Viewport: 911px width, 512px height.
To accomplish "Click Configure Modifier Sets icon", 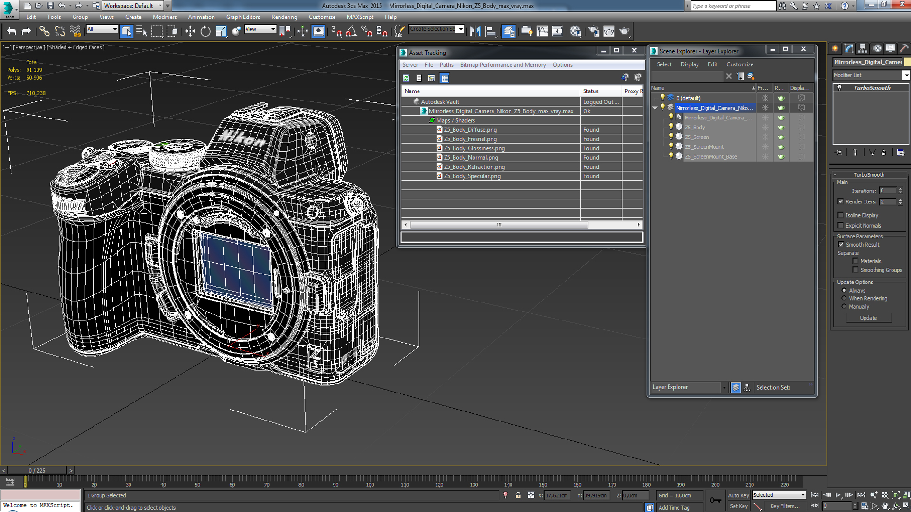I will point(901,153).
